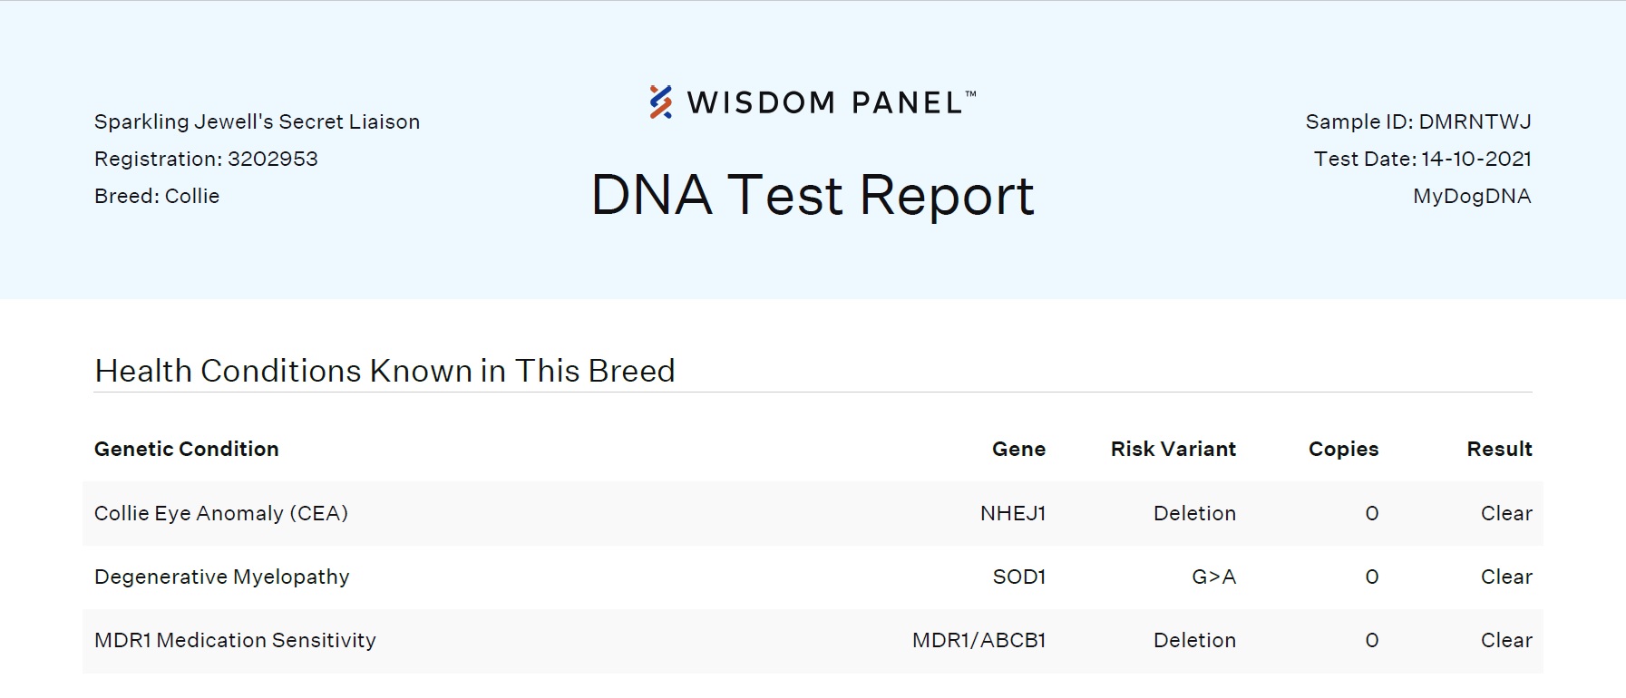Click the Wisdom Panel DNA helix logo icon
The image size is (1626, 698).
[661, 102]
